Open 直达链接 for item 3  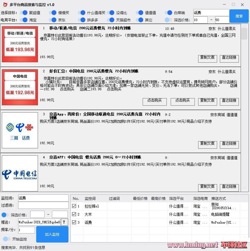(229, 145)
